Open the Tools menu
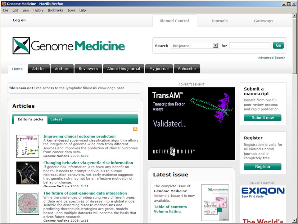 tap(71, 10)
